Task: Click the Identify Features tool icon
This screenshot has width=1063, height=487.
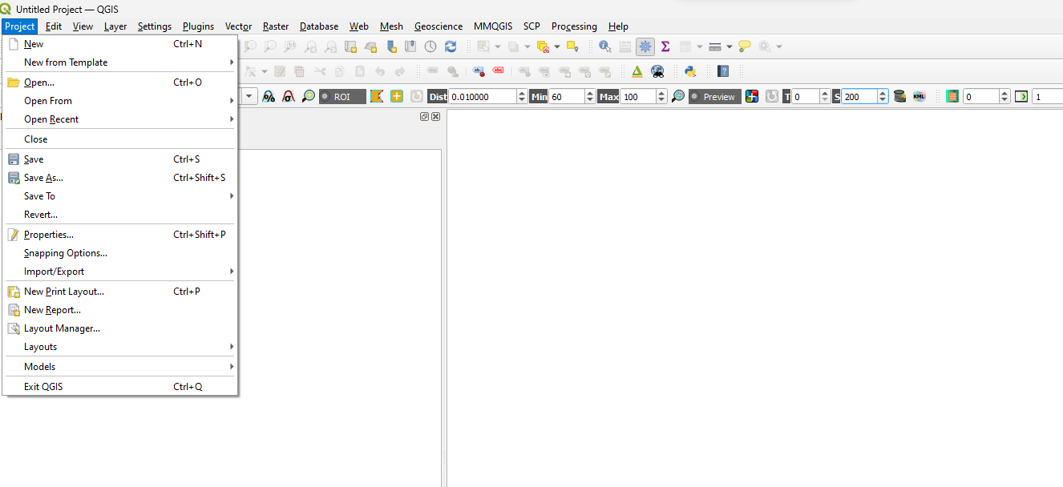Action: point(605,47)
